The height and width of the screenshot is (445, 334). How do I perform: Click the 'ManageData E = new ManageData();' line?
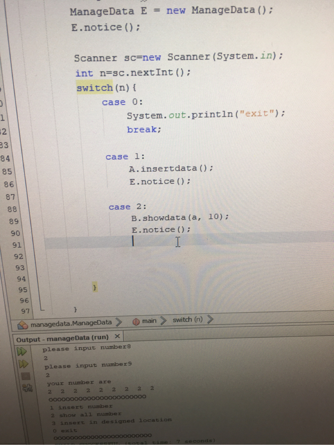pos(171,11)
